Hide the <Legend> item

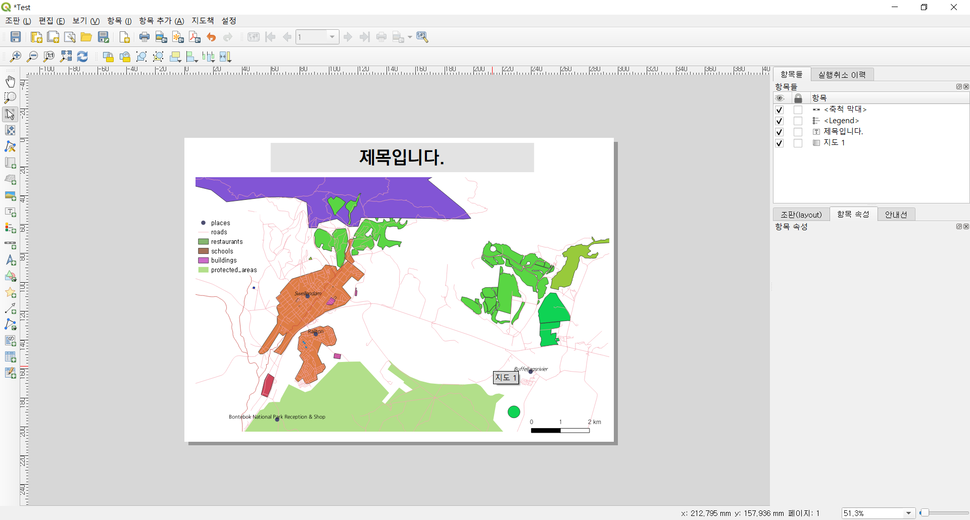pos(779,121)
